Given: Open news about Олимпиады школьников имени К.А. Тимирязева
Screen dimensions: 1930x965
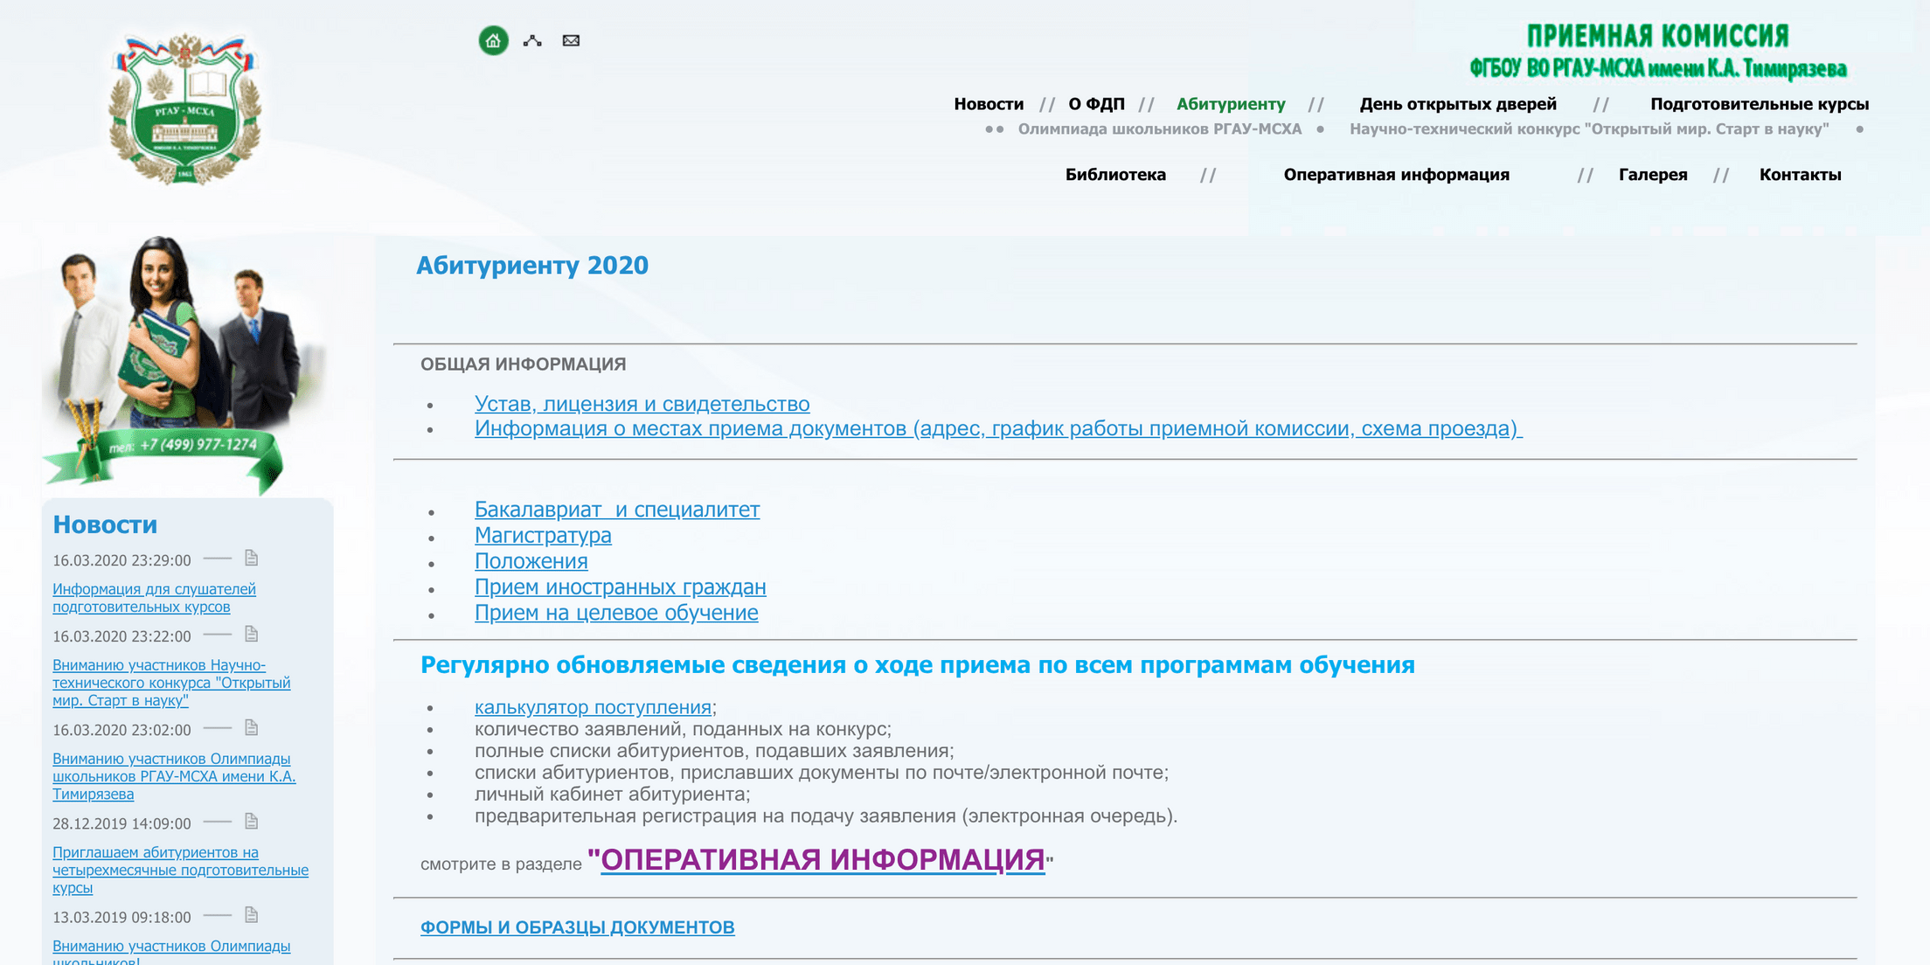Looking at the screenshot, I should pyautogui.click(x=174, y=776).
